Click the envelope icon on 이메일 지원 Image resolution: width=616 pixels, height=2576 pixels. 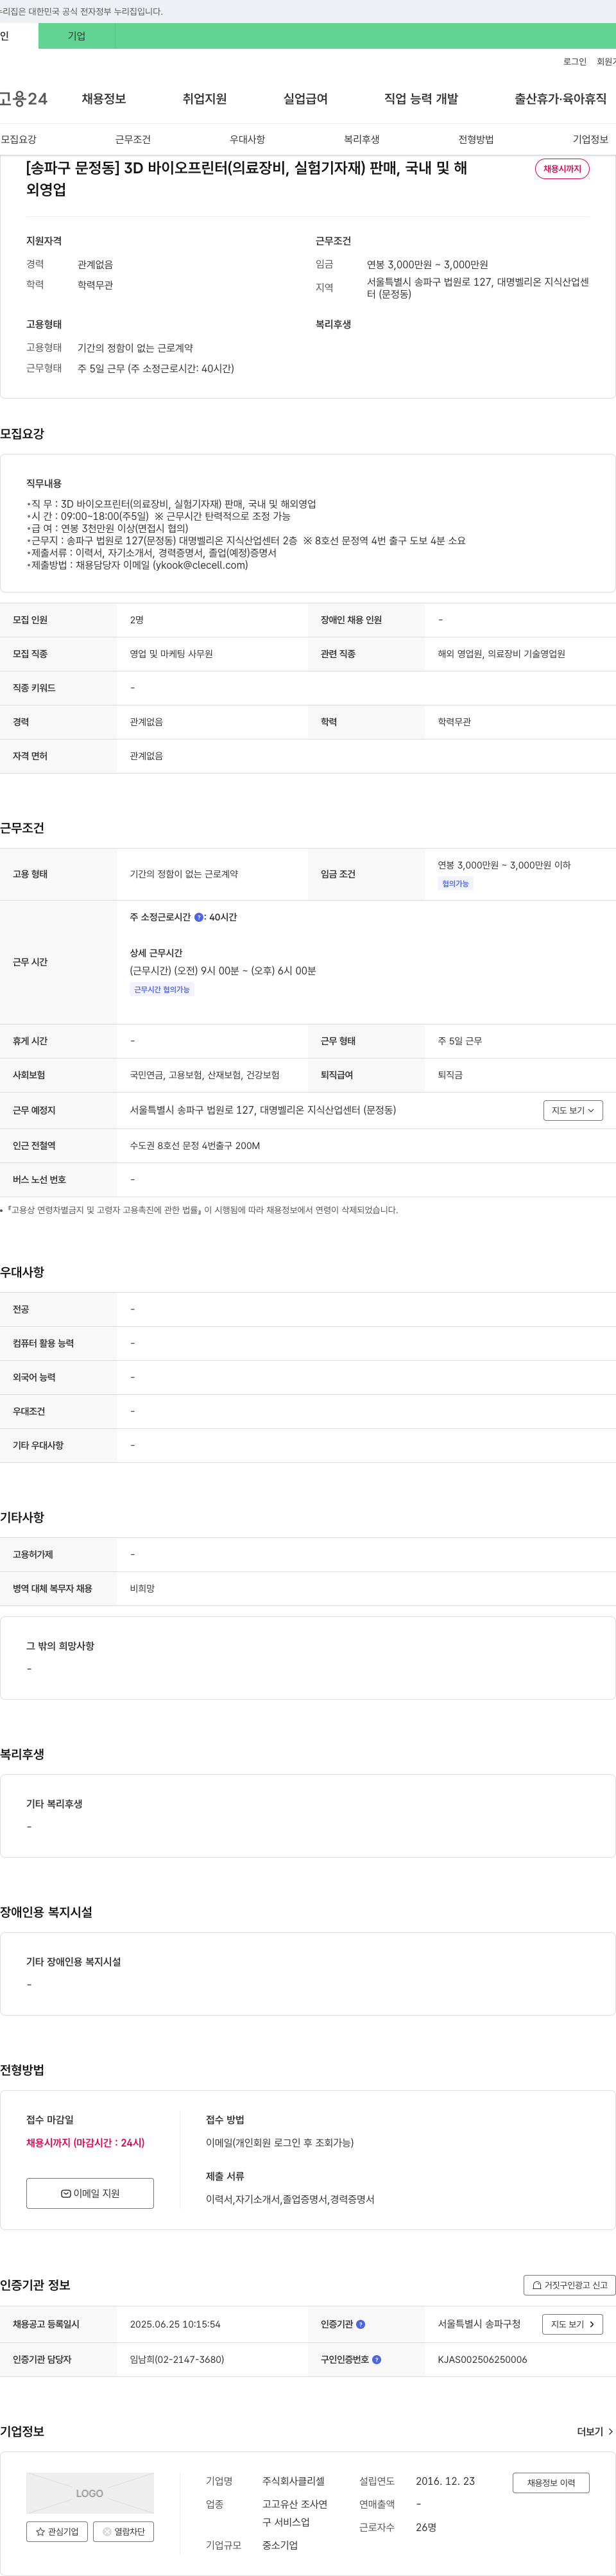click(x=66, y=2193)
